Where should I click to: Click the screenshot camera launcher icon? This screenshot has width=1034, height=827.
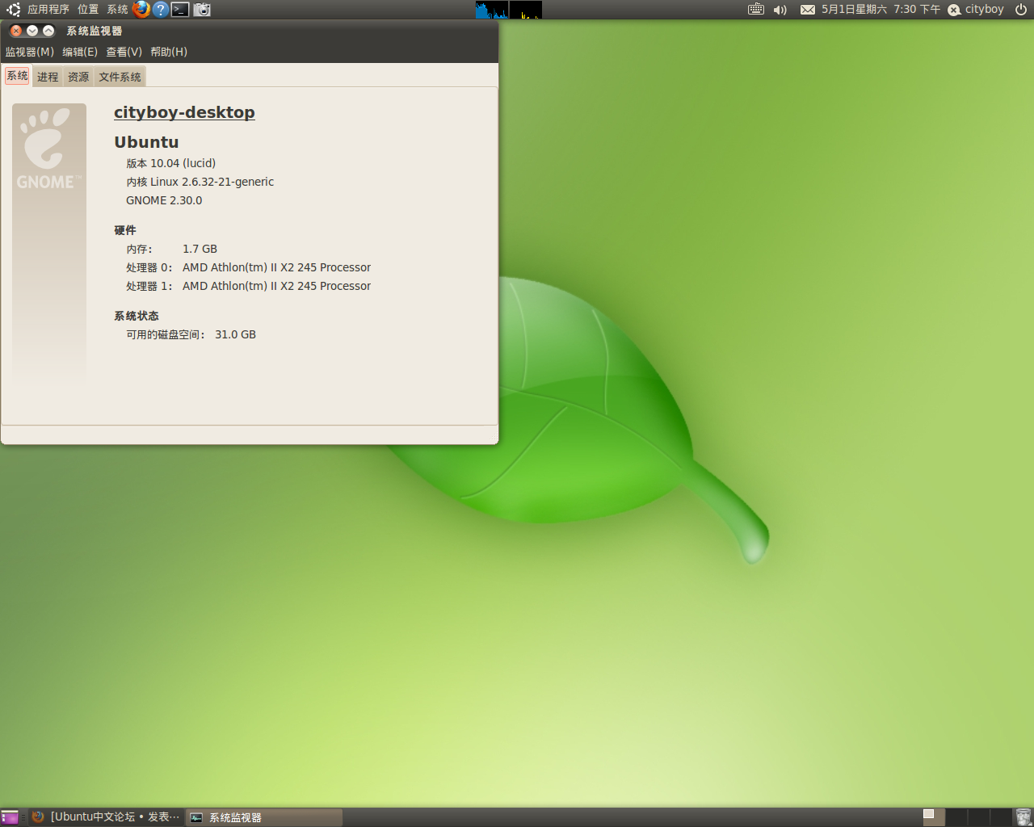point(202,10)
